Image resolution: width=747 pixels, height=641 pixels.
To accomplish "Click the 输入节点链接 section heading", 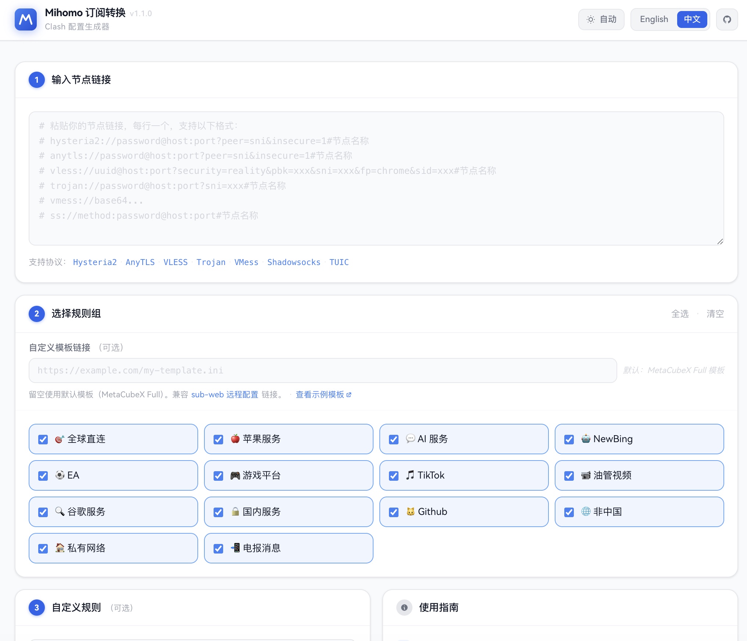I will pyautogui.click(x=81, y=80).
